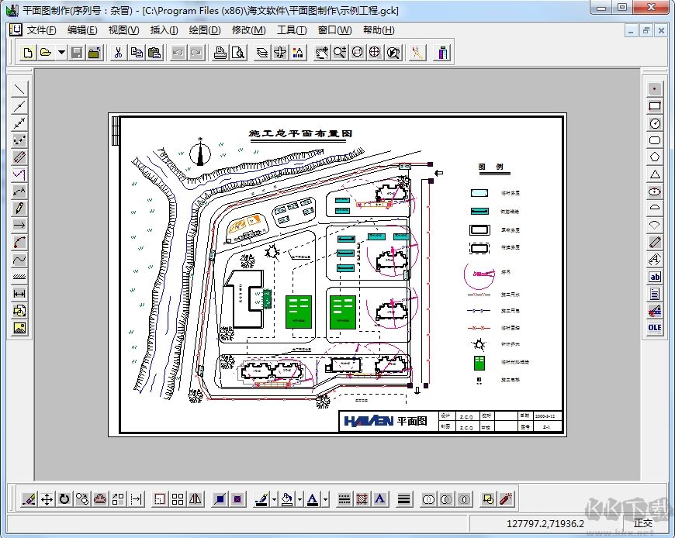Select the dimension measure tool in left toolbar
675x538 pixels.
point(19,293)
